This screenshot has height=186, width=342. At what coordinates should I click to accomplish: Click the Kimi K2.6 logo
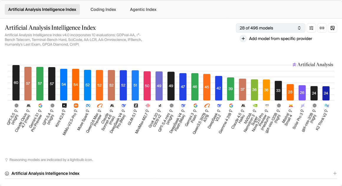pyautogui.click(x=64, y=105)
